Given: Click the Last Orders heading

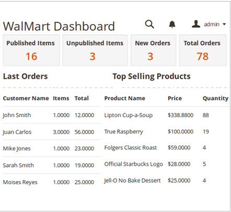Looking at the screenshot, I should [26, 76].
